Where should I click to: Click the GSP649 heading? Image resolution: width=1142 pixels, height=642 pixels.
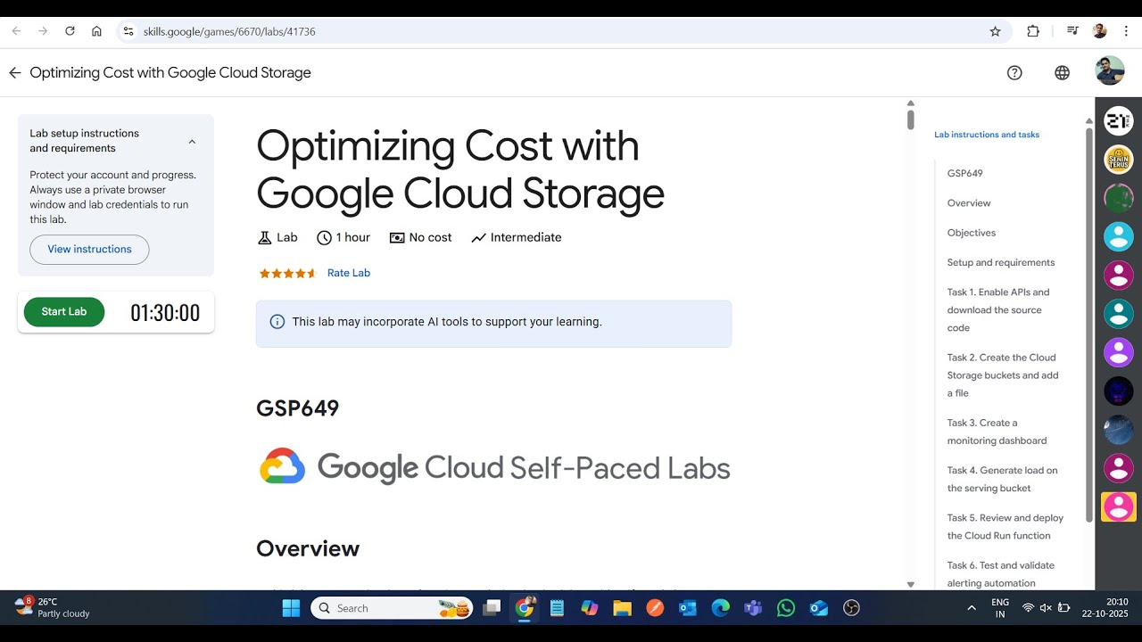298,408
